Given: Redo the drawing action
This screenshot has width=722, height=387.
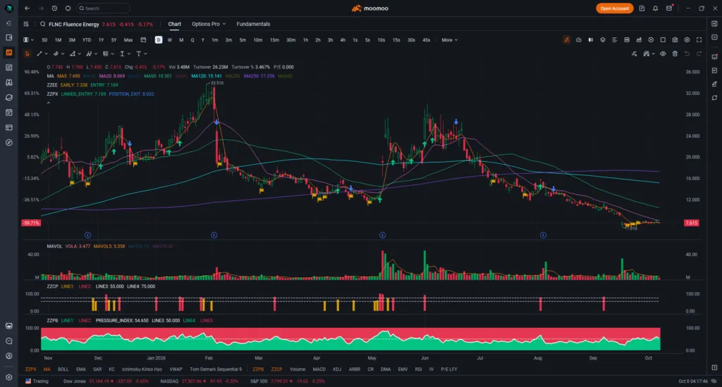Looking at the screenshot, I should point(699,53).
